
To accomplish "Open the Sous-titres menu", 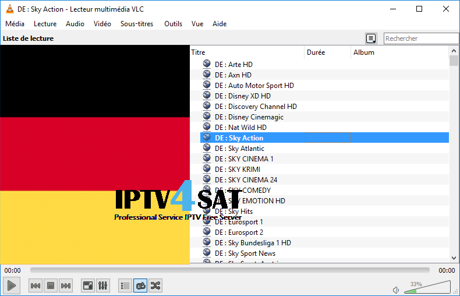I will pos(137,24).
